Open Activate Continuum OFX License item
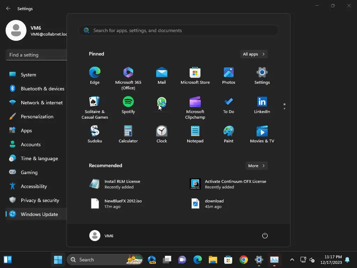Screen dimensions: 357x268 click(228, 184)
